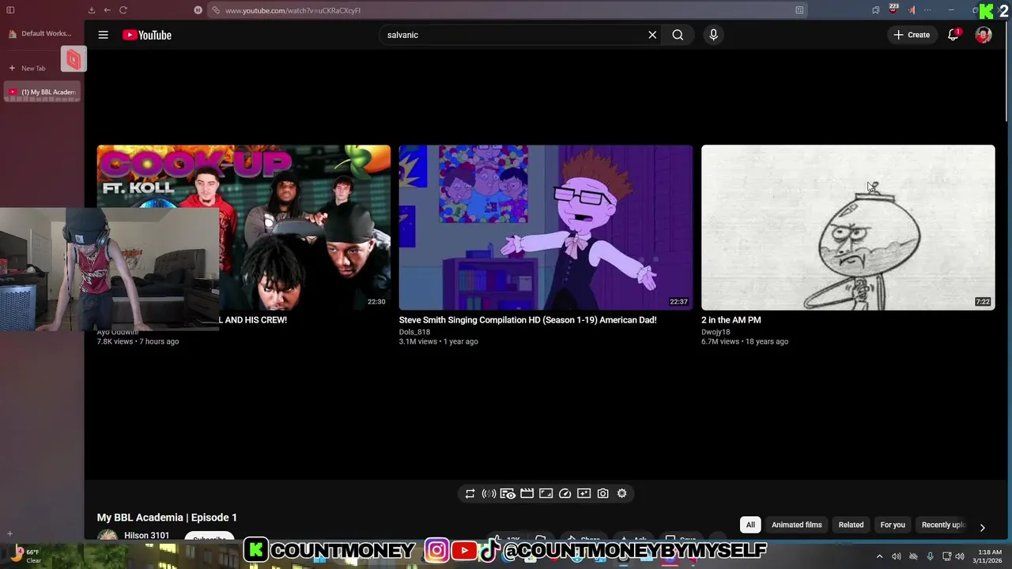
Task: Visit the Dols_818 channel link
Action: (414, 332)
